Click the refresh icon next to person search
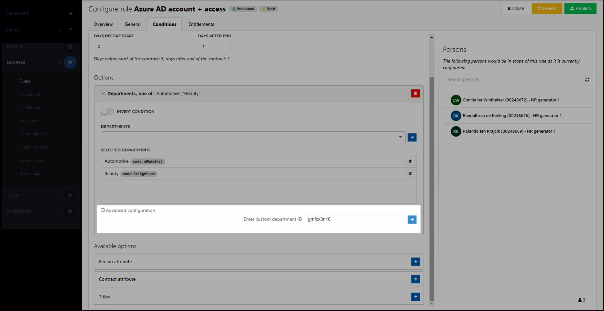 click(587, 79)
